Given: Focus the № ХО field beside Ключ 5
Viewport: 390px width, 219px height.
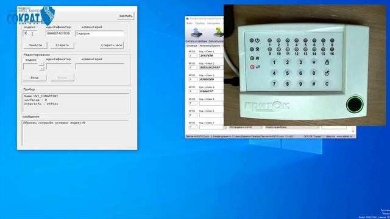Looking at the screenshot, I should [x=193, y=103].
